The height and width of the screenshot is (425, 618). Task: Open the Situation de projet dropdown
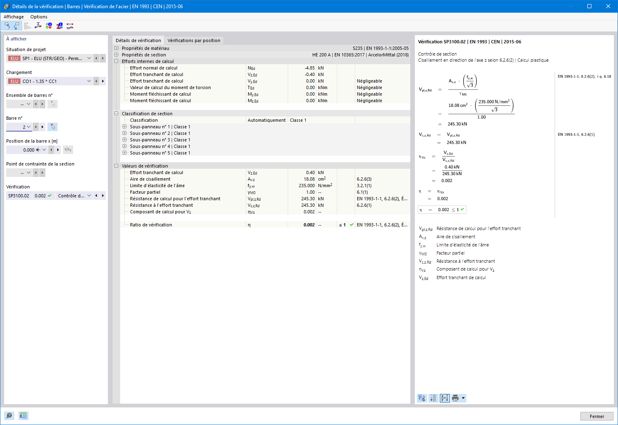[x=89, y=58]
